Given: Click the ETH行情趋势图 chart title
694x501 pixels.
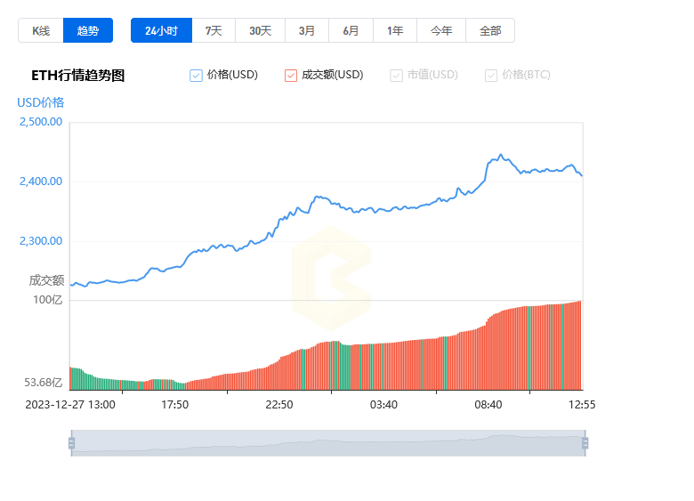Looking at the screenshot, I should pyautogui.click(x=78, y=76).
